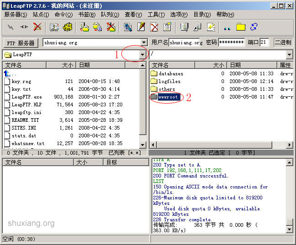
Task: Click the yellow splat bookmark toolbar icon
Action: (68, 27)
